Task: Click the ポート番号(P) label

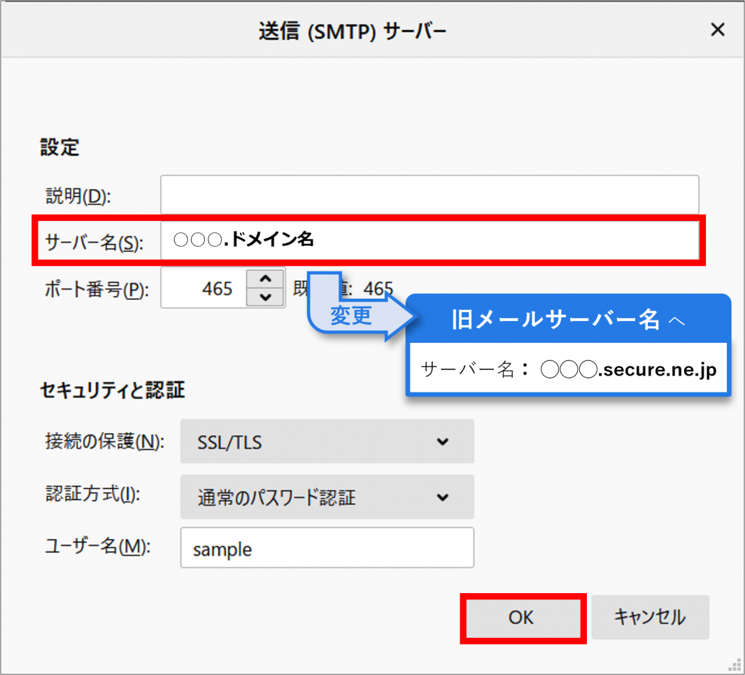Action: click(x=96, y=290)
